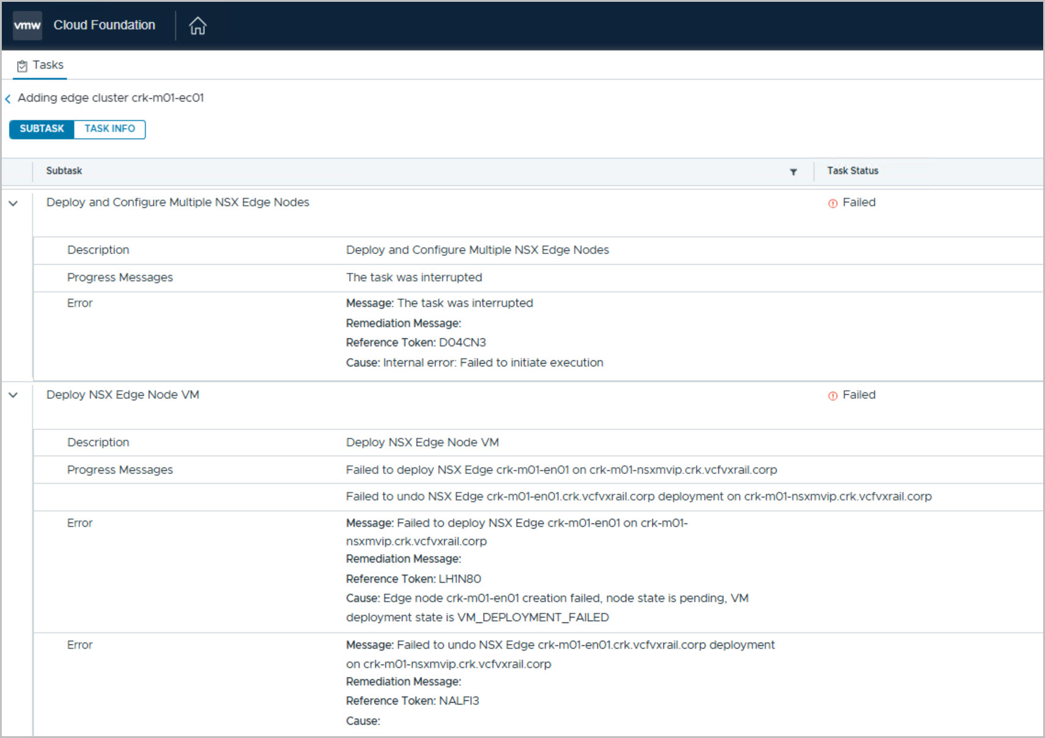This screenshot has width=1045, height=738.
Task: Collapse the Deploy NSX Edge Node VM row
Action: [13, 395]
